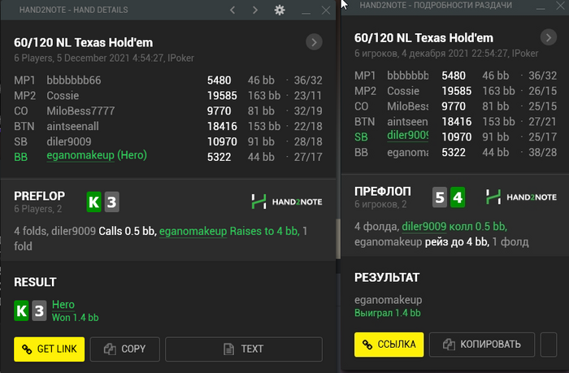
Task: Click 26/15 stats in Russian MP2 row
Action: tap(542, 91)
